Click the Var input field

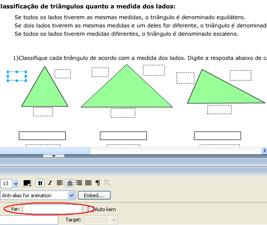(52, 209)
